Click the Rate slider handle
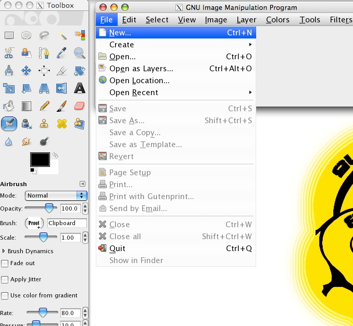Viewport: 353px width, 326px height. point(43,312)
